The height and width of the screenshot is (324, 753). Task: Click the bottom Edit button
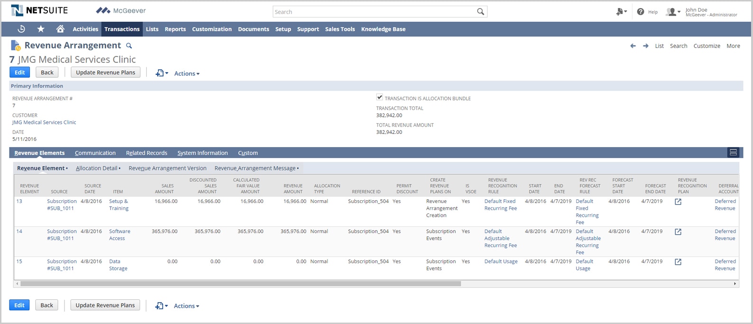coord(19,305)
